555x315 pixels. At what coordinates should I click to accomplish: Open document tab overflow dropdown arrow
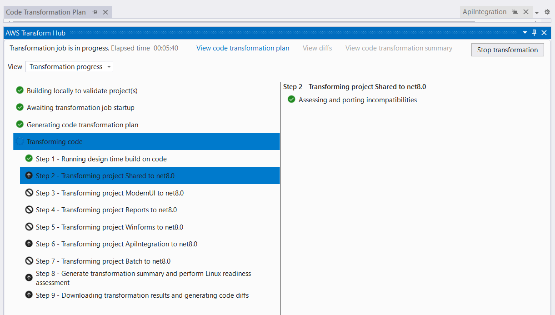point(537,12)
